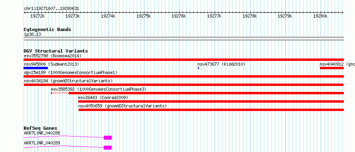This screenshot has width=355, height=152.
Task: Click the 19277k ruler tick label
Action: 215,16
